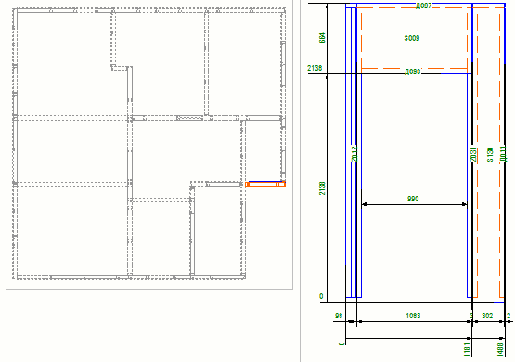
Task: Click the Д098 element label
Action: (x=413, y=71)
